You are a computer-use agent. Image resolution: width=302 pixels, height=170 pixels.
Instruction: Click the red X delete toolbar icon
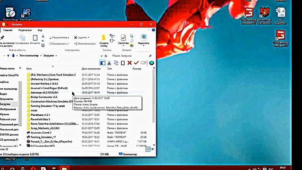point(129,63)
